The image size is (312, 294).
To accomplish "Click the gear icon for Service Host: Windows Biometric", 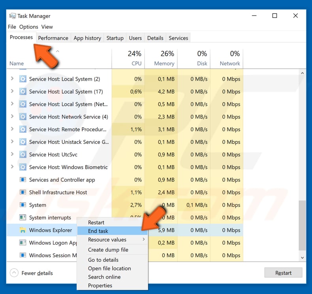I will click(23, 167).
